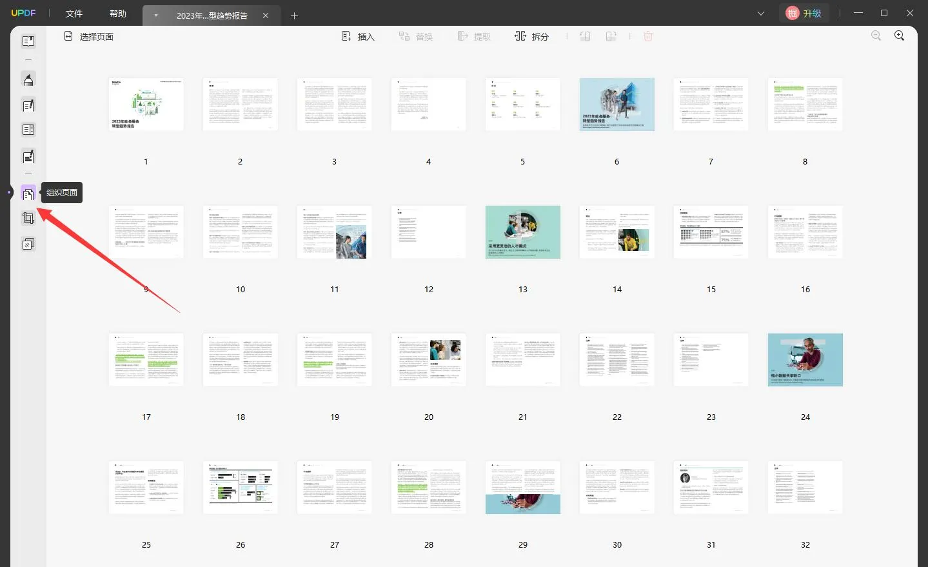Screen dimensions: 928x567
Task: Select page 17 thumbnail
Action: (x=146, y=360)
